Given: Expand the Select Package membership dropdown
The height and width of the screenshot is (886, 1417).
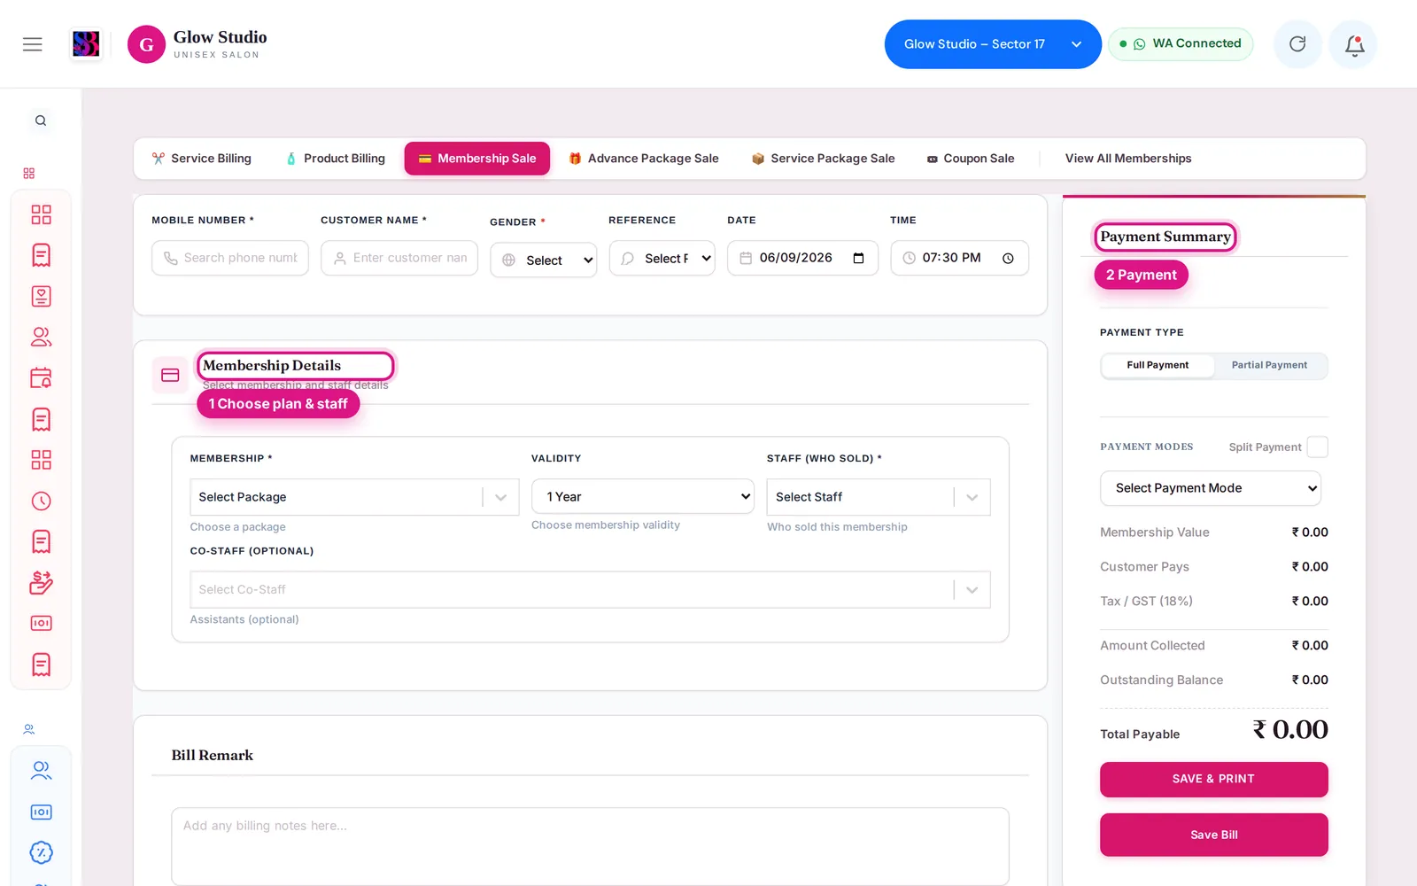Looking at the screenshot, I should point(354,497).
